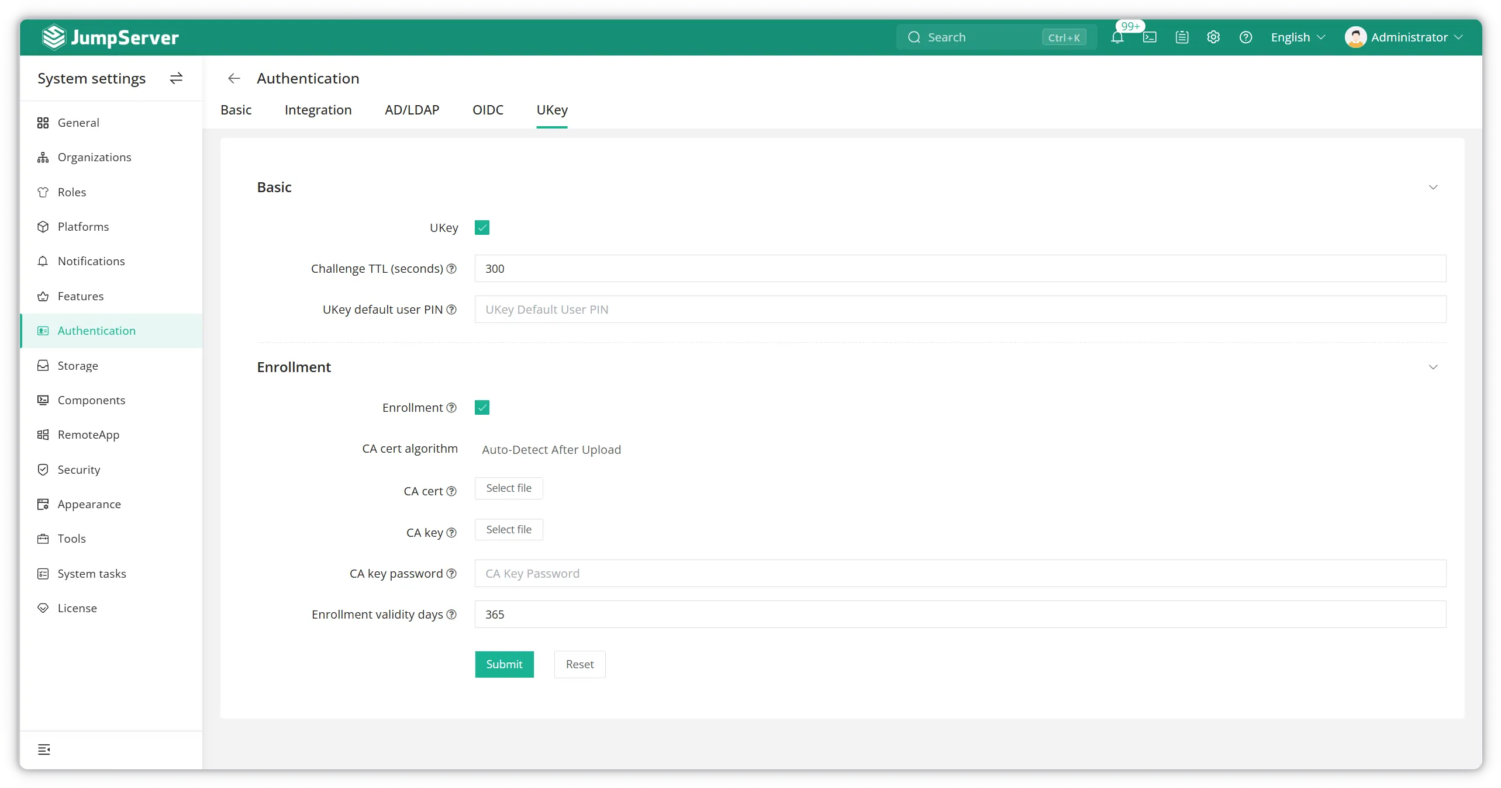Switch to the OIDC tab

pyautogui.click(x=488, y=110)
